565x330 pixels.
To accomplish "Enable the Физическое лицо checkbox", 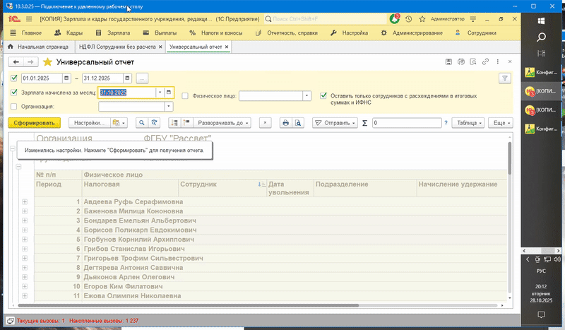I will point(185,96).
